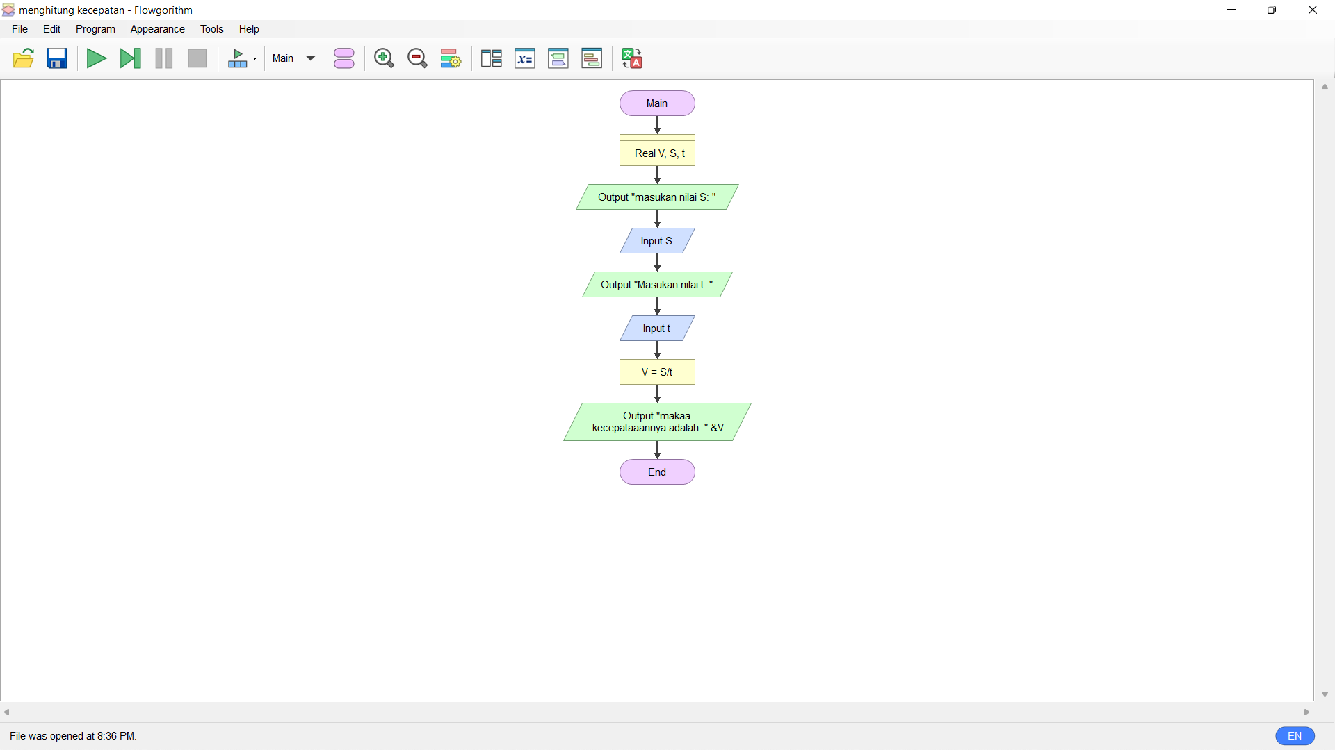This screenshot has width=1335, height=750.
Task: Zoom in on the flowchart
Action: tap(384, 58)
